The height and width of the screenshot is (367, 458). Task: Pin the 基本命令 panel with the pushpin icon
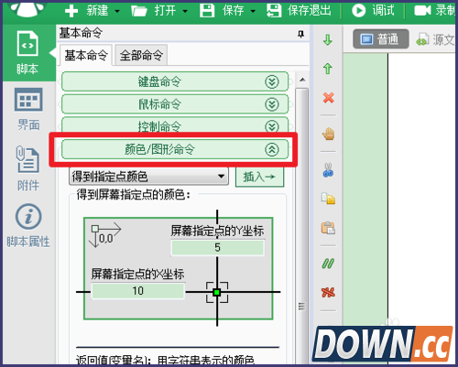point(300,34)
